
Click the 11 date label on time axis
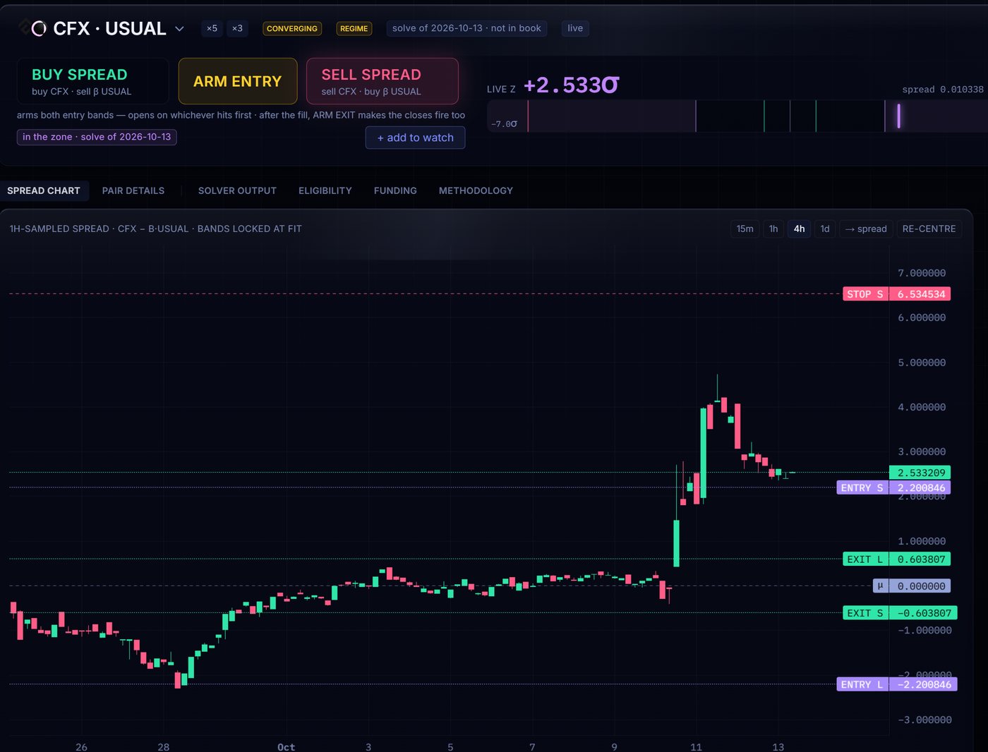coord(696,747)
